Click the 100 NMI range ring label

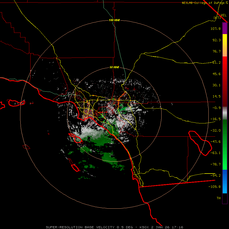(x=114, y=20)
